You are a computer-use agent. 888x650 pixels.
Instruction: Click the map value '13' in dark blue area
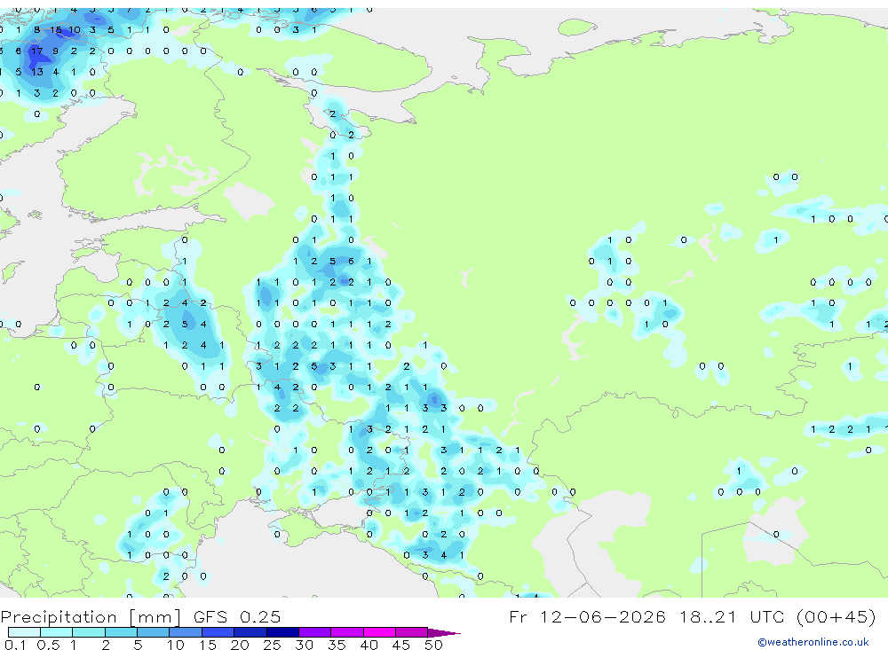36,72
